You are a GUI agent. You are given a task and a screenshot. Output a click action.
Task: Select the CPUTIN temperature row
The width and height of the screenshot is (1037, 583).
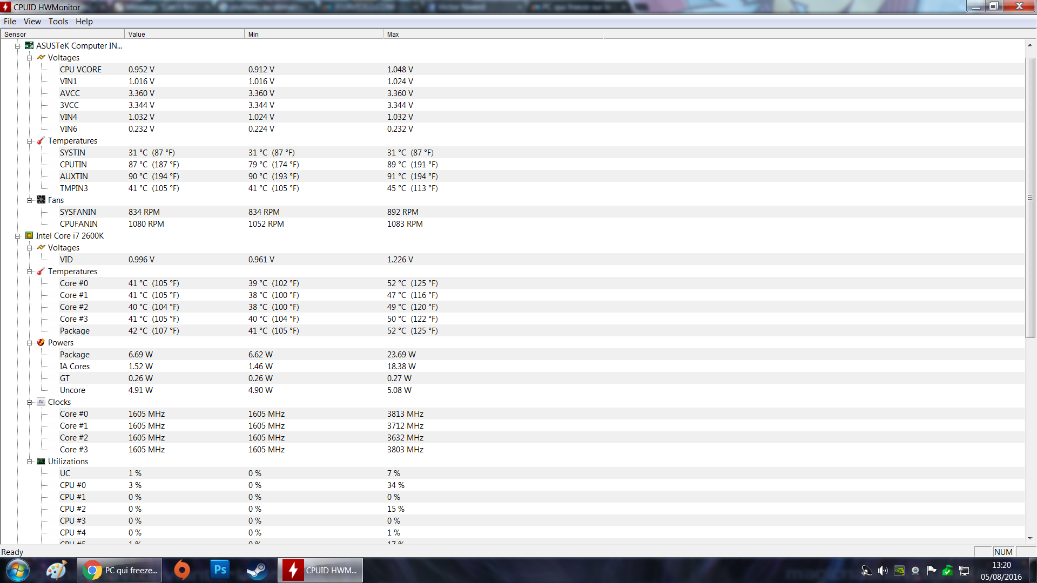point(73,165)
